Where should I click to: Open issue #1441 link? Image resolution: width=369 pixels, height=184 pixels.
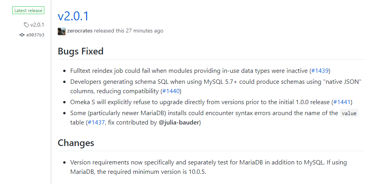point(342,102)
